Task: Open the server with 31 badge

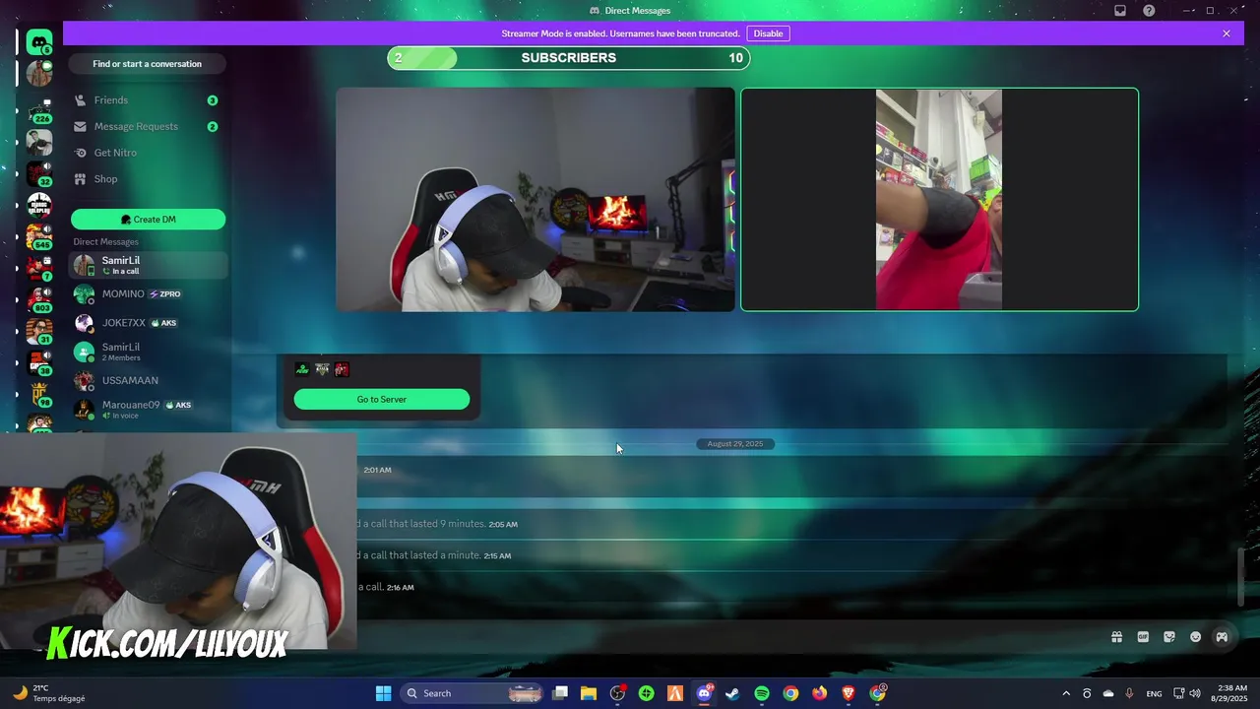Action: [39, 331]
